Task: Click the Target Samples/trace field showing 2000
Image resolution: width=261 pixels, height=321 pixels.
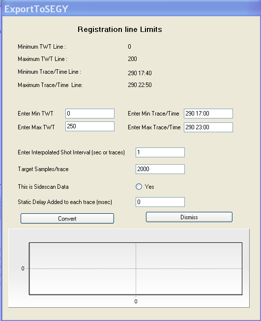Action: [160, 169]
